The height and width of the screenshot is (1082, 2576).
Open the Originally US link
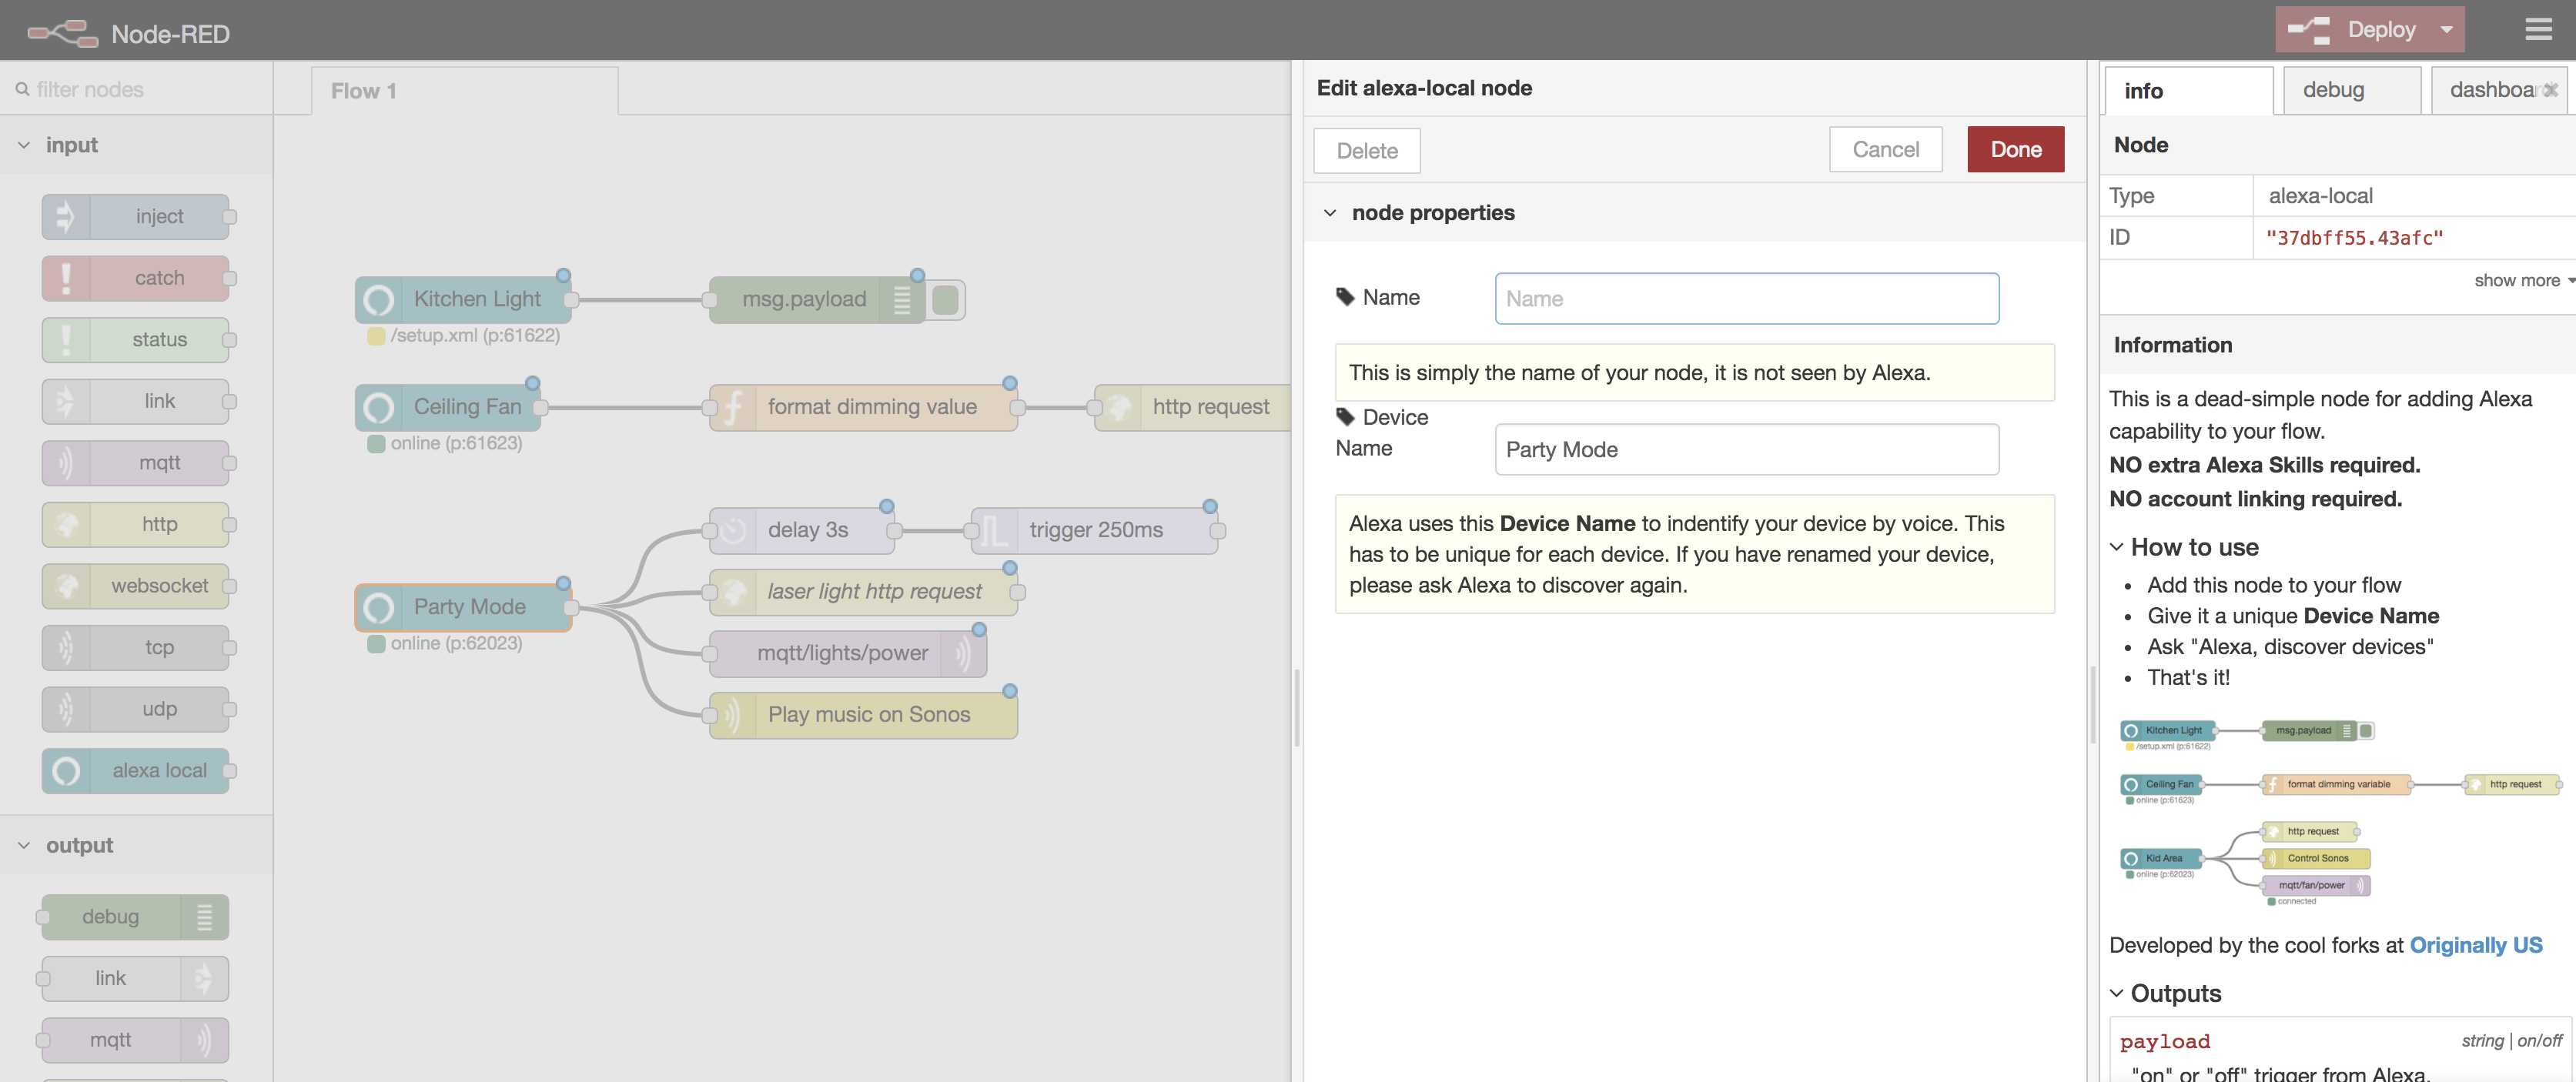pyautogui.click(x=2475, y=945)
